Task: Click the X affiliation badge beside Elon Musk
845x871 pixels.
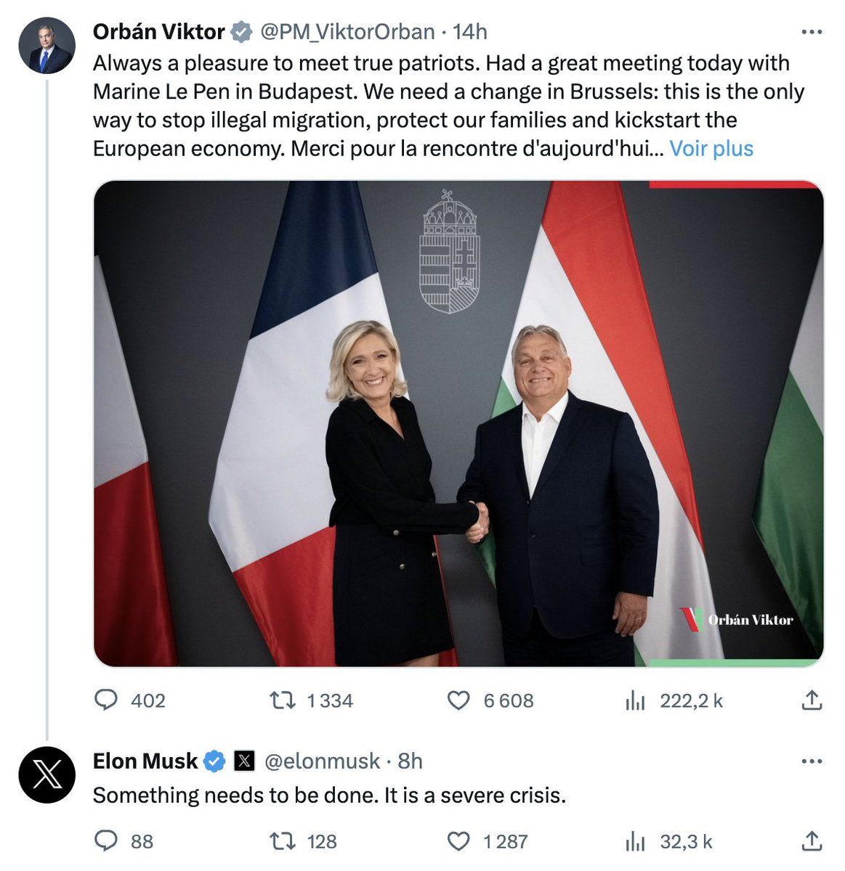Action: click(x=245, y=761)
